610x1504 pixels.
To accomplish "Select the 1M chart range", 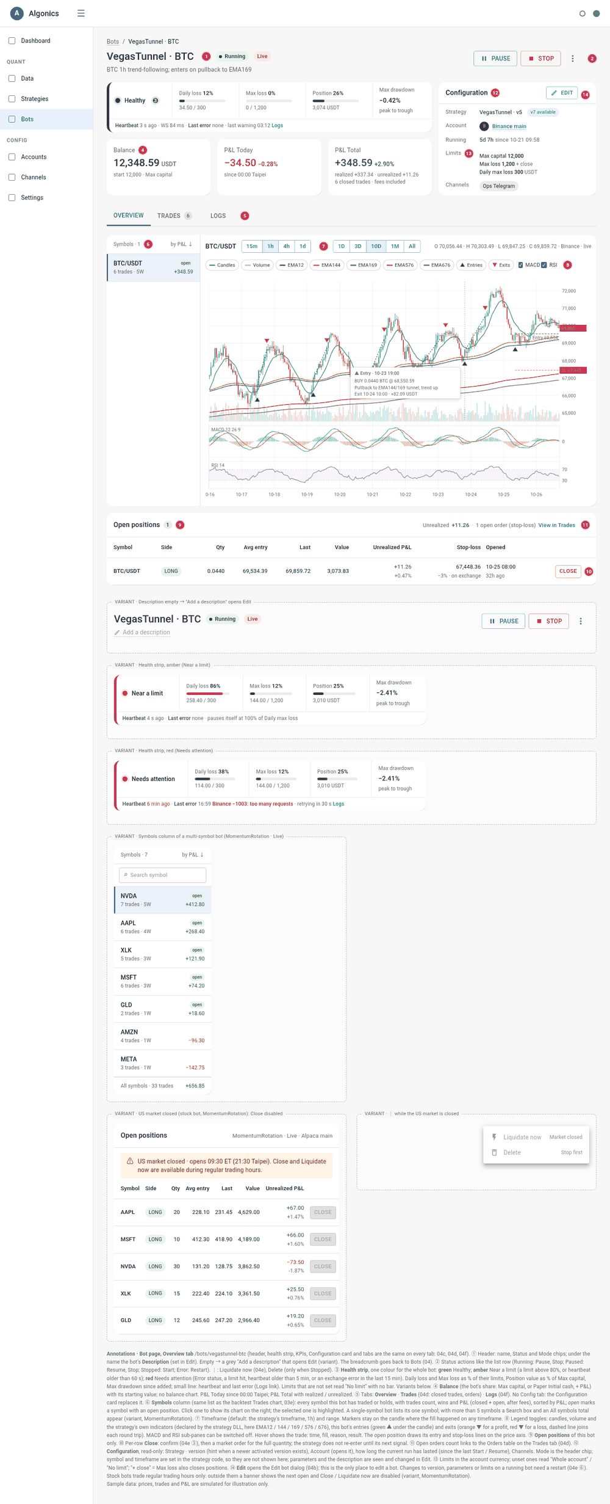I will (x=395, y=247).
